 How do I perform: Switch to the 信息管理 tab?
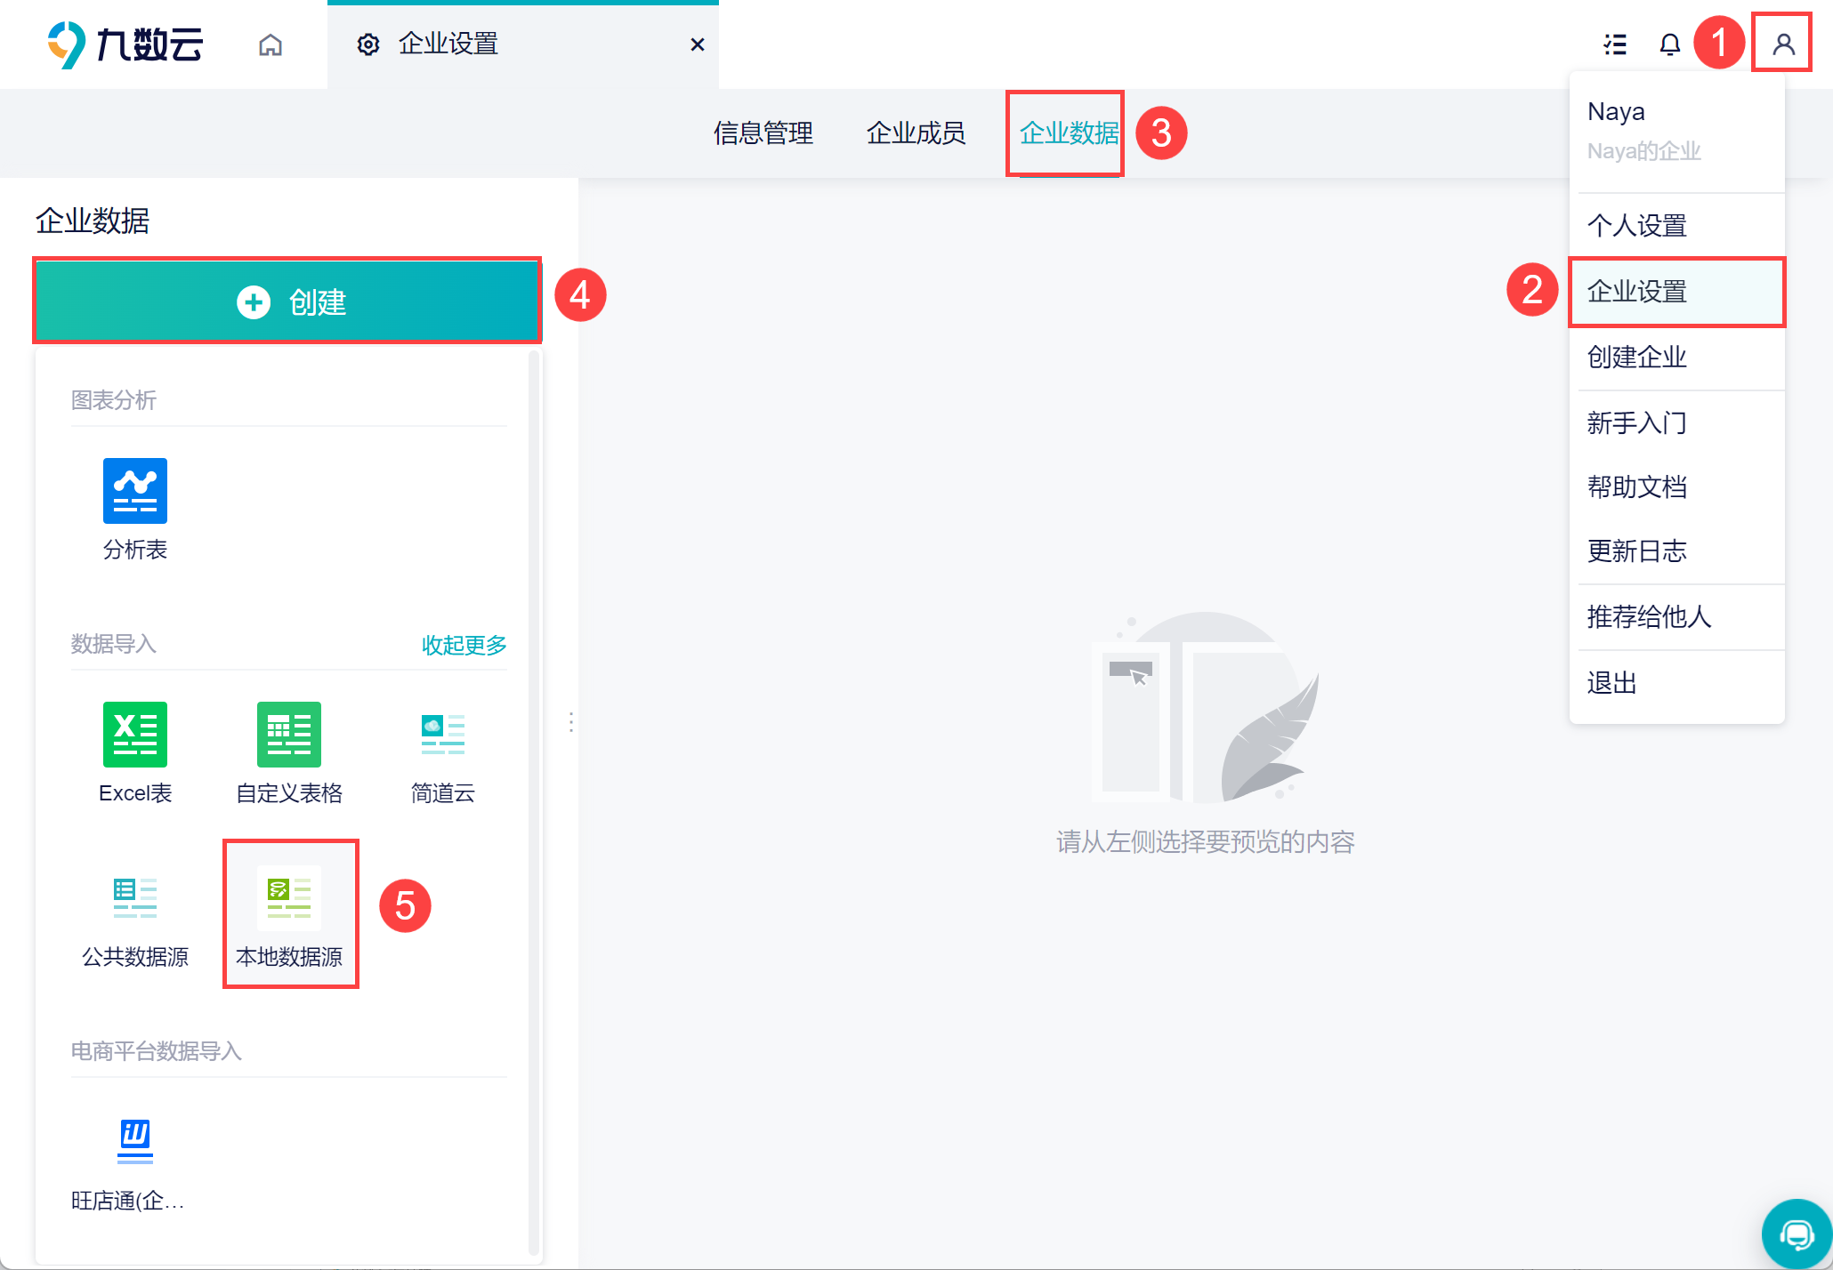pyautogui.click(x=763, y=133)
